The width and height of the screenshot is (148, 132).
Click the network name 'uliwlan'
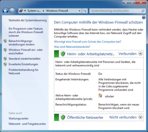coord(109,96)
